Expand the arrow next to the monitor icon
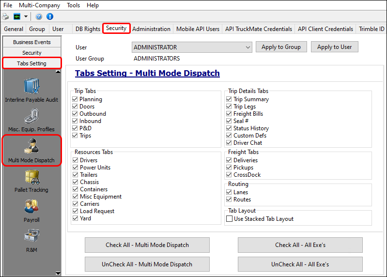Viewport: 387px width, 277px height. pos(26,16)
